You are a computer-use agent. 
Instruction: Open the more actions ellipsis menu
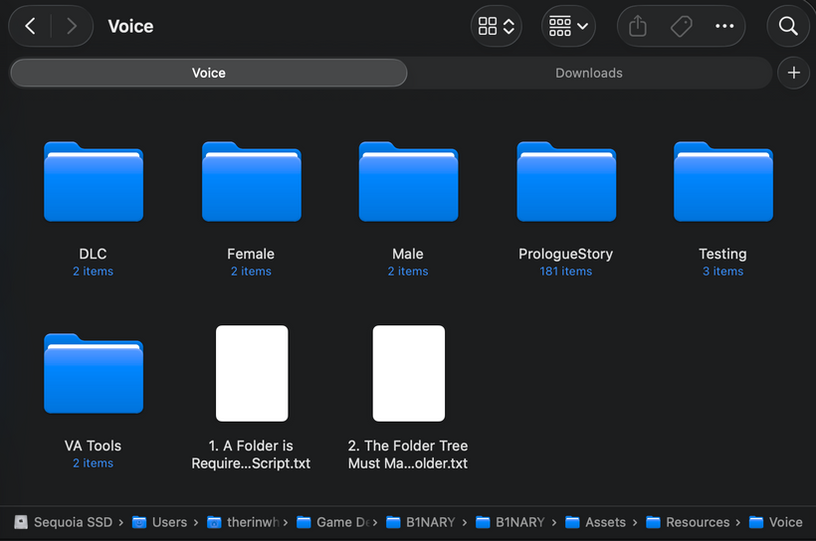coord(724,27)
